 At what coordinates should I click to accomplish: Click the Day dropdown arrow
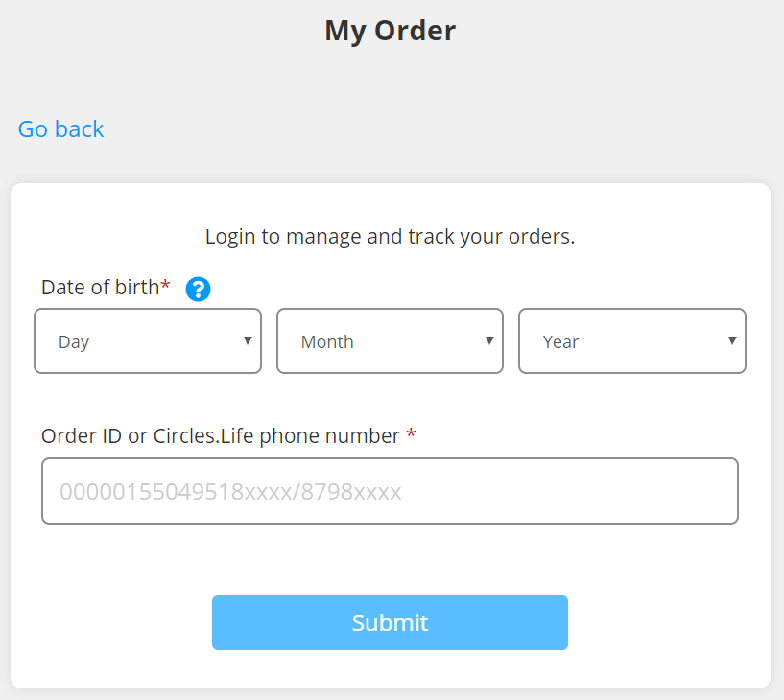(x=247, y=340)
